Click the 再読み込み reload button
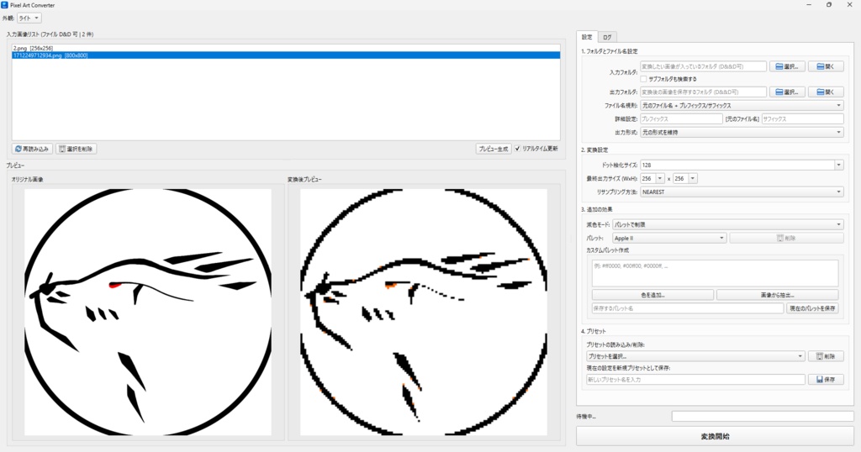Viewport: 861px width, 452px height. (x=33, y=149)
